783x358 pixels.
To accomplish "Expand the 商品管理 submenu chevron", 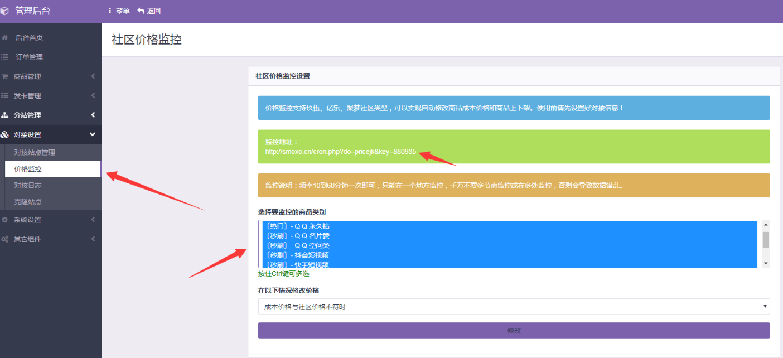I will 93,76.
